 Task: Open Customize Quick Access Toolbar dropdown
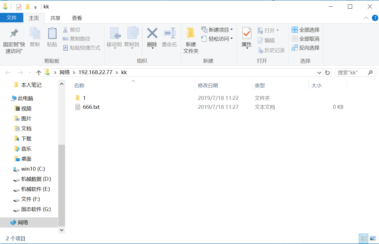tap(35, 7)
